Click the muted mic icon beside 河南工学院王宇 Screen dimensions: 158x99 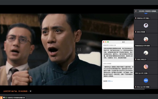point(136,59)
